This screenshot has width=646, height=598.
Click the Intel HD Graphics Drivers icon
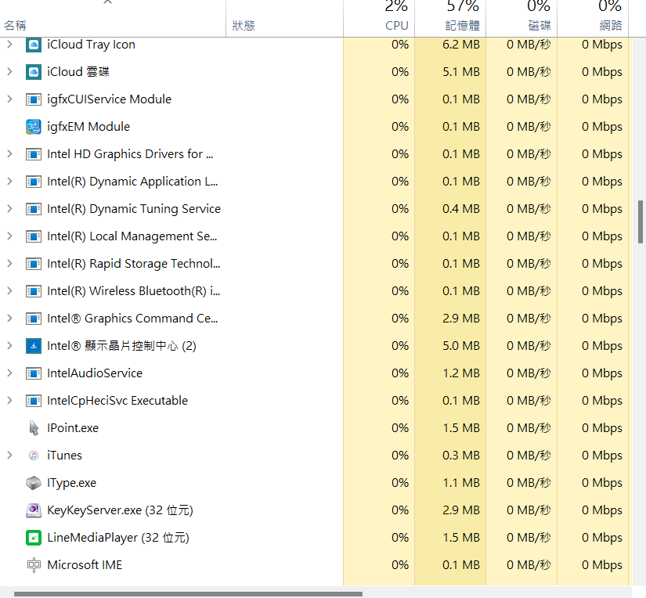[34, 154]
